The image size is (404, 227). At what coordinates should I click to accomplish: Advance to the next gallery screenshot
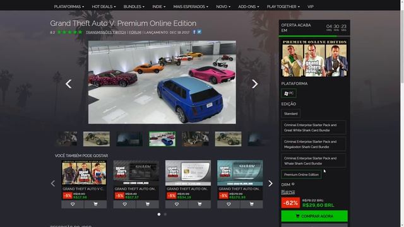click(254, 84)
